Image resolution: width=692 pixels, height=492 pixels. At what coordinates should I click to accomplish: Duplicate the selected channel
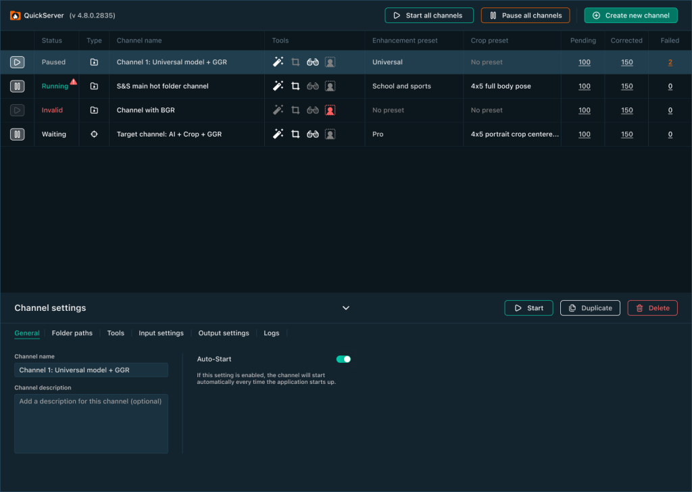pyautogui.click(x=590, y=307)
